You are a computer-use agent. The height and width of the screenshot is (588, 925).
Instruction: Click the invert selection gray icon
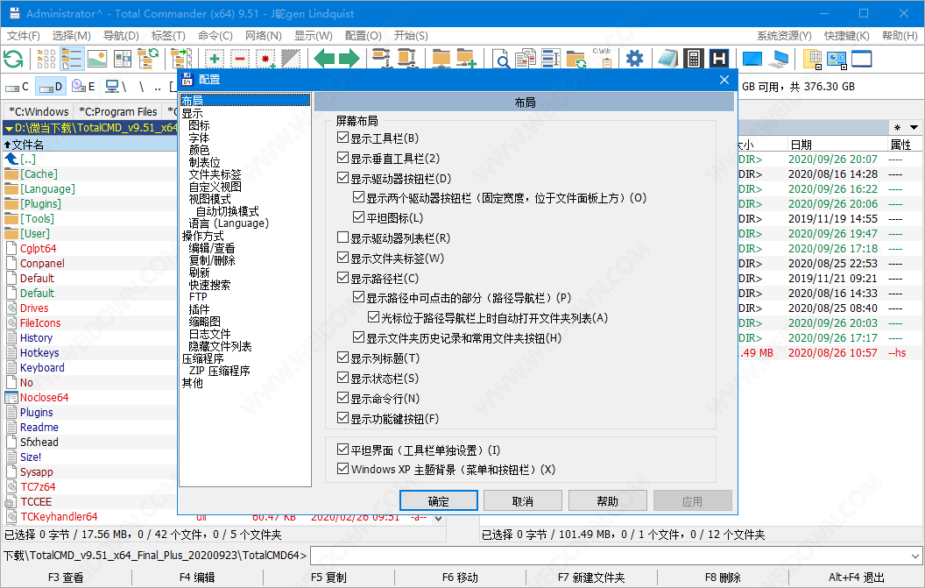click(x=291, y=59)
